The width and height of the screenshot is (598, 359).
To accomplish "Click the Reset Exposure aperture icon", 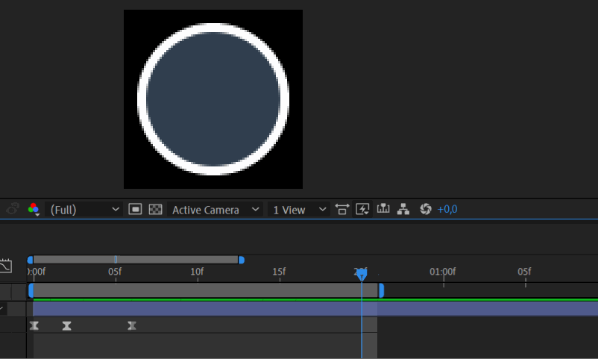I will click(x=426, y=210).
